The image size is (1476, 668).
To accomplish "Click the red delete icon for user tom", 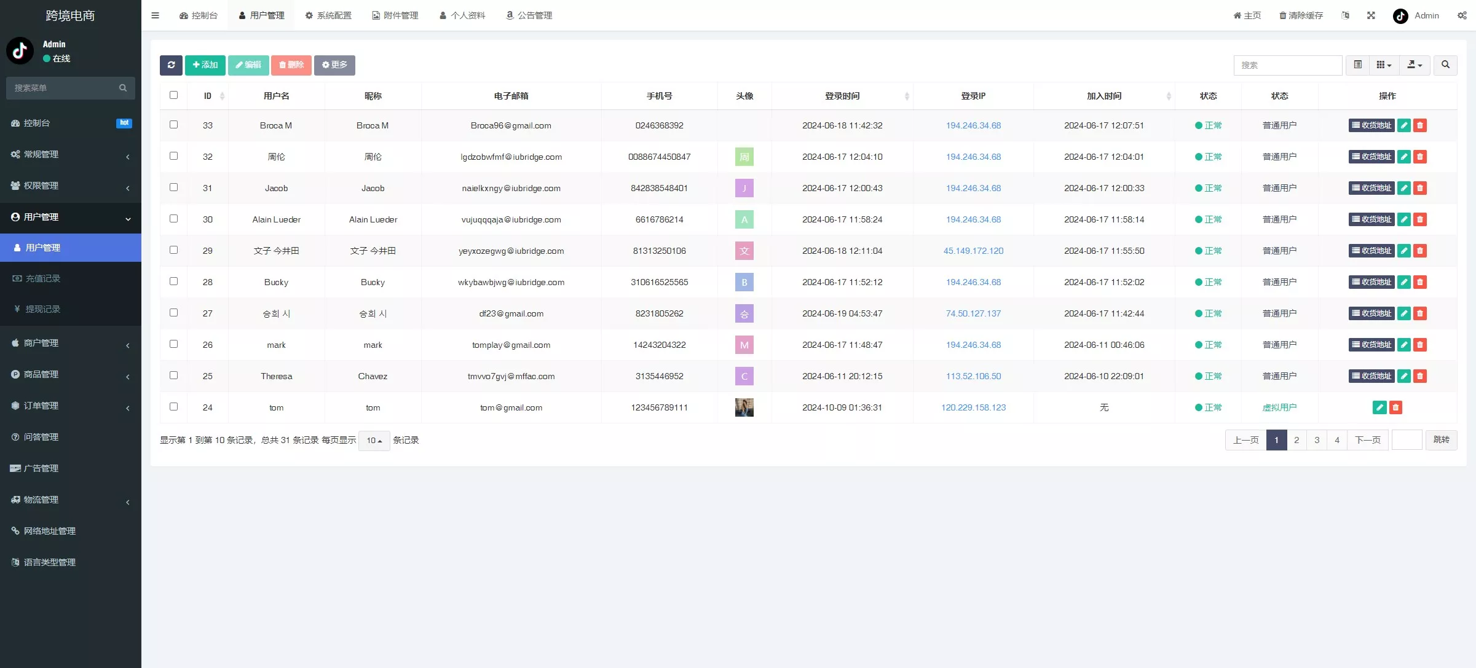I will click(x=1395, y=407).
